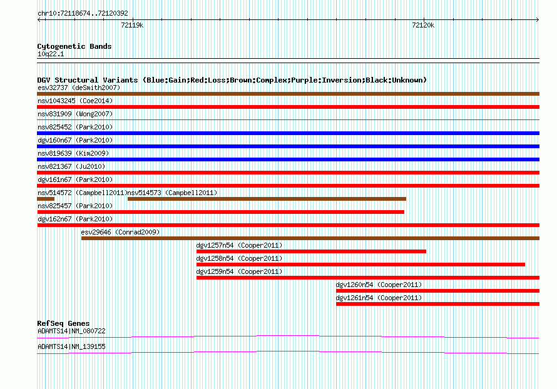Click the dgv161n67 red loss bar
This screenshot has height=389, width=557.
click(288, 186)
